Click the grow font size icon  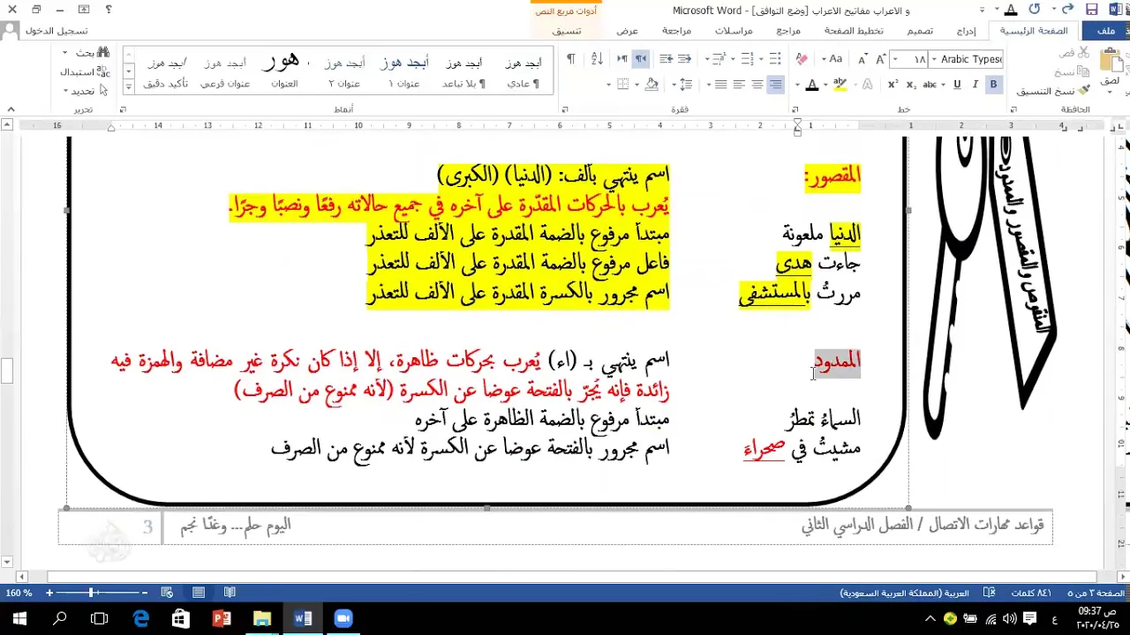[881, 59]
